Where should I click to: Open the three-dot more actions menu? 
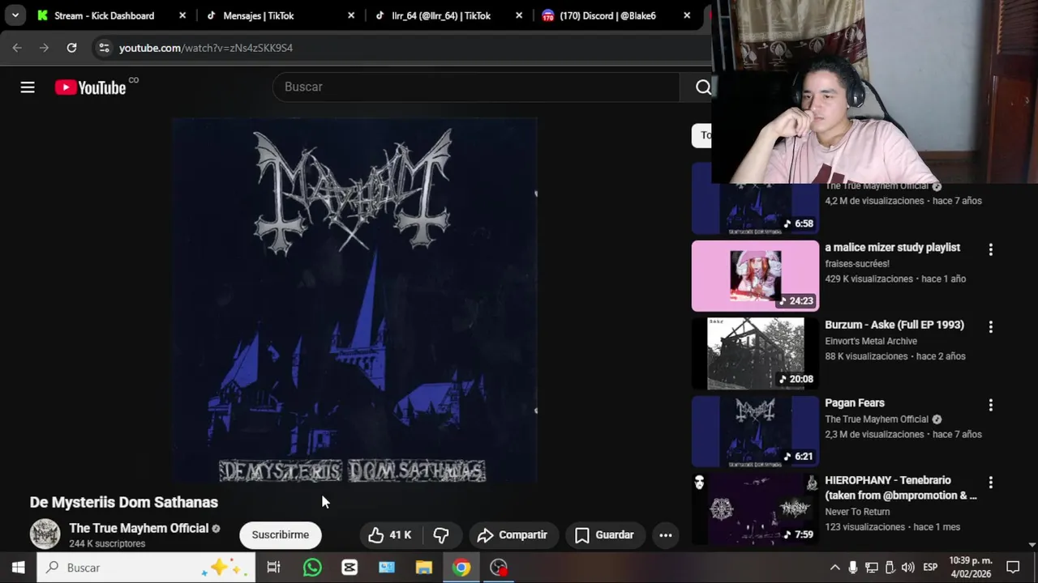[665, 535]
